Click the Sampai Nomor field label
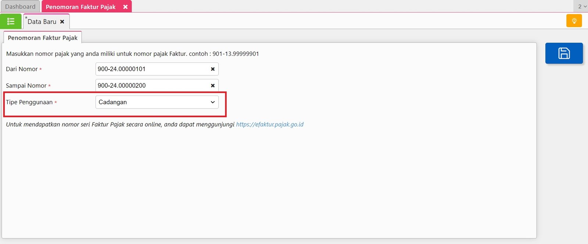 [x=26, y=86]
